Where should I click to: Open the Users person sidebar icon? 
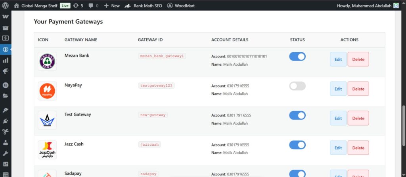[x=6, y=143]
